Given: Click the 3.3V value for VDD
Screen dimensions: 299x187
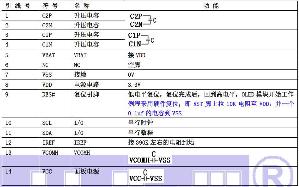Looking at the screenshot, I should pyautogui.click(x=134, y=85).
